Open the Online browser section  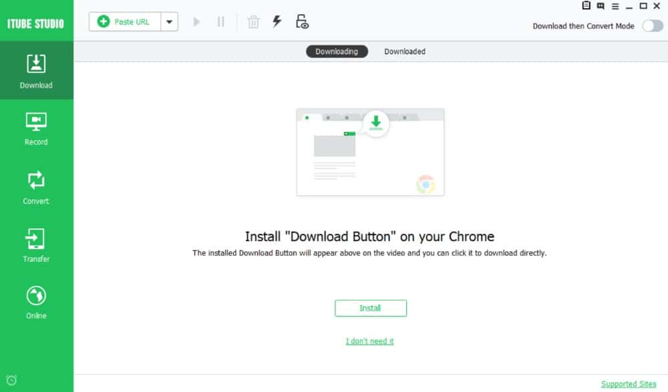click(x=36, y=301)
